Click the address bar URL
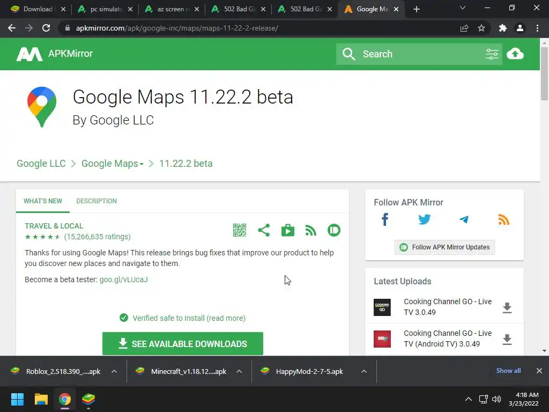Image resolution: width=549 pixels, height=412 pixels. 177,28
